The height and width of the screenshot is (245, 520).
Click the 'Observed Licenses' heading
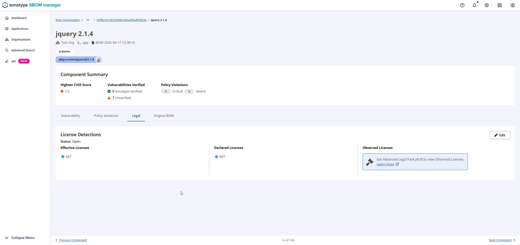[378, 148]
